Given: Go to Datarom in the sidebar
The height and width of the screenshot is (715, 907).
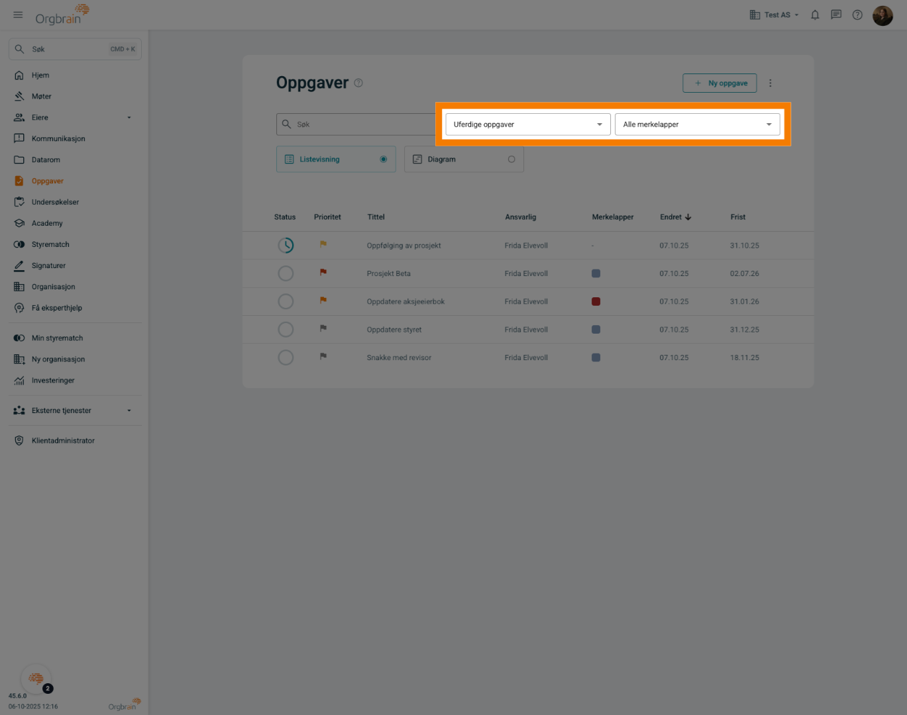Looking at the screenshot, I should point(46,160).
